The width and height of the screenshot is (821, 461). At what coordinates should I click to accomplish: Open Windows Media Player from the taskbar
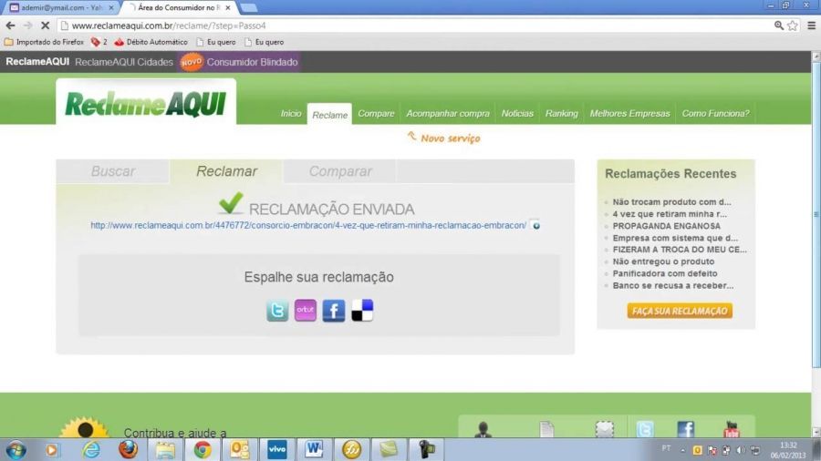tap(52, 449)
